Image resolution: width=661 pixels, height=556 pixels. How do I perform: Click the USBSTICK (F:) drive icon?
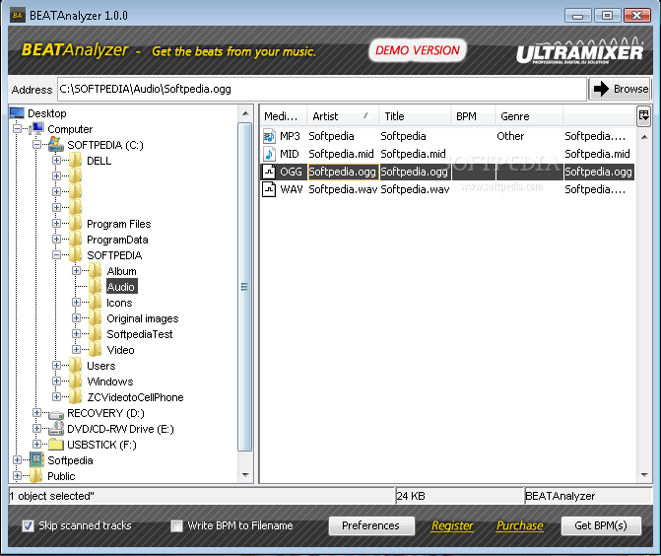[56, 445]
